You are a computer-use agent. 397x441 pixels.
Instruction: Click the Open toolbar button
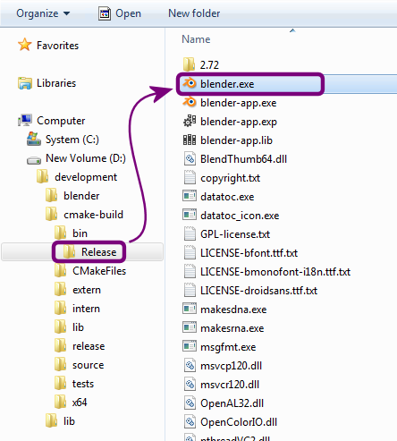pos(120,13)
